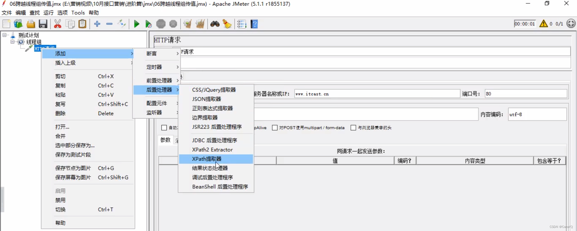
Task: Save the test plan with floppy icon
Action: click(43, 24)
